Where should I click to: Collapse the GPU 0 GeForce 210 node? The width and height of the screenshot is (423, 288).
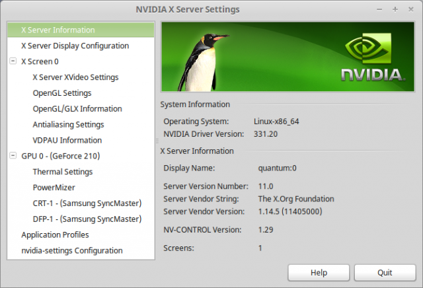(14, 156)
